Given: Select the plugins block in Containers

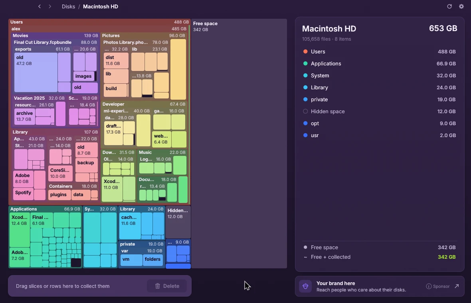Looking at the screenshot, I should 59,195.
